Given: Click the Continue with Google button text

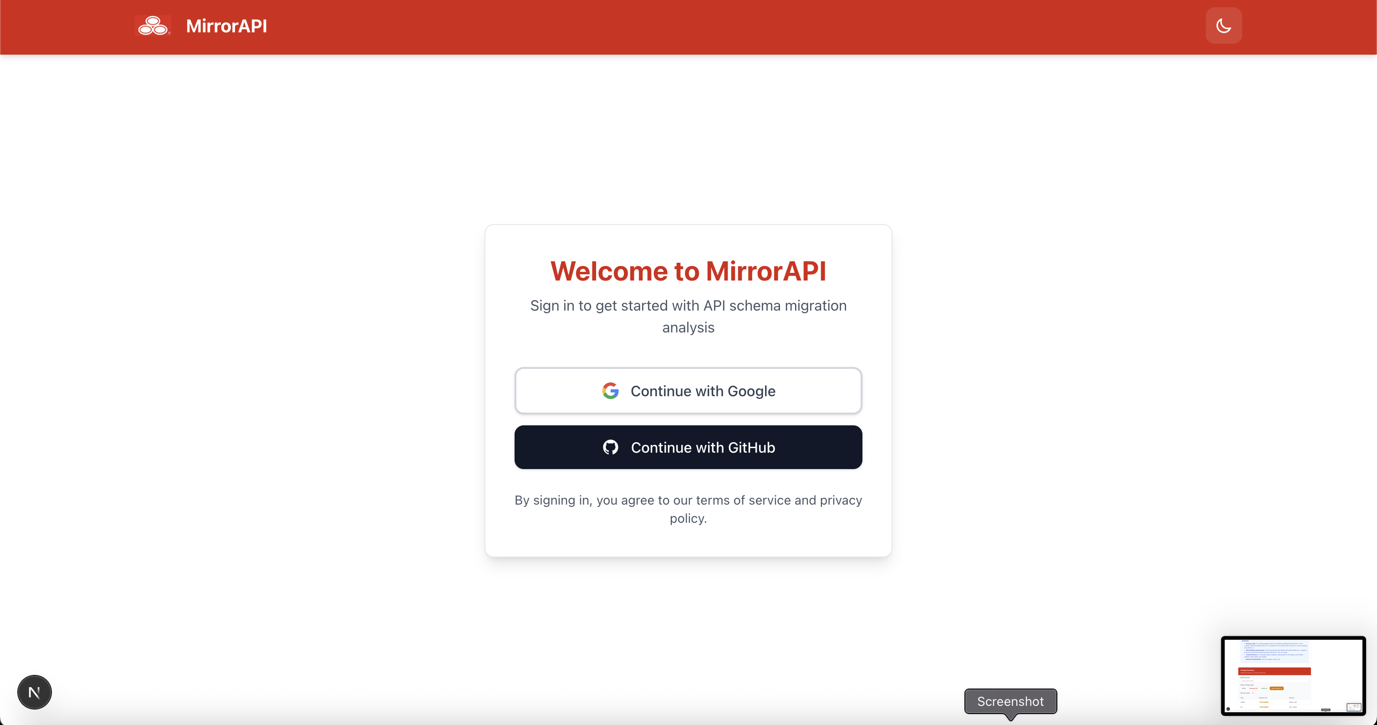Looking at the screenshot, I should (x=703, y=391).
